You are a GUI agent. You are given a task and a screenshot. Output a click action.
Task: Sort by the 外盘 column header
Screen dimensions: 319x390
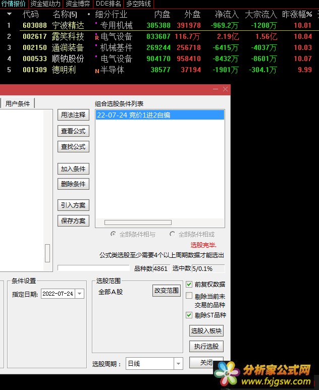point(192,15)
